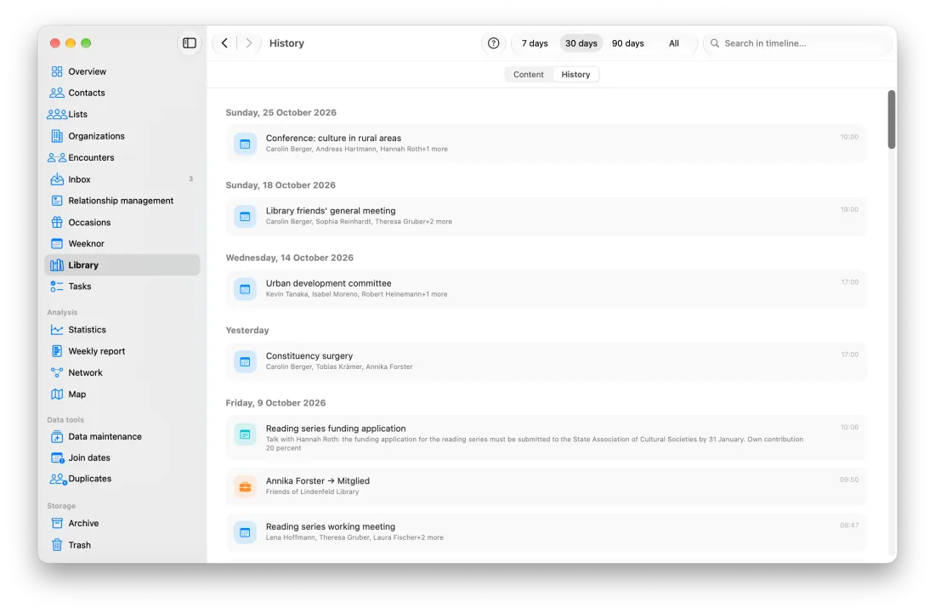Open the Tasks checklist icon

(57, 287)
